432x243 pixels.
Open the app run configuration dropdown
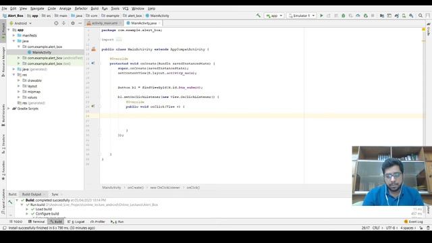(x=274, y=16)
